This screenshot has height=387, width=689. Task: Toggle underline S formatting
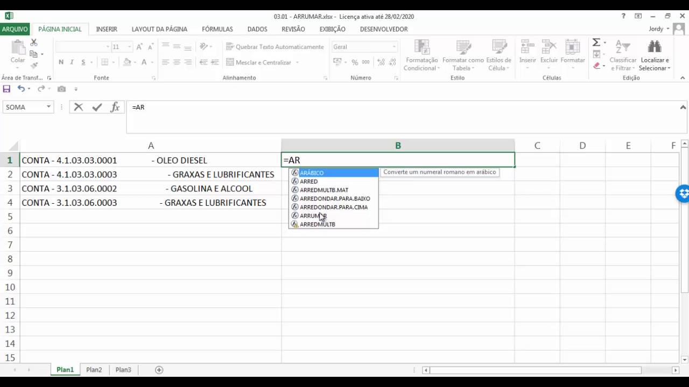coord(83,62)
